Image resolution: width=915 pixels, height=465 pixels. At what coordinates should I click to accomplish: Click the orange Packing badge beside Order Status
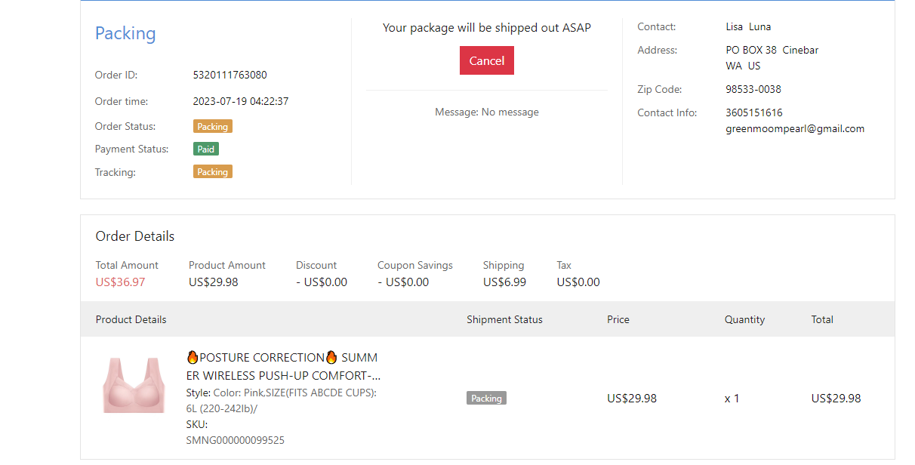point(212,127)
